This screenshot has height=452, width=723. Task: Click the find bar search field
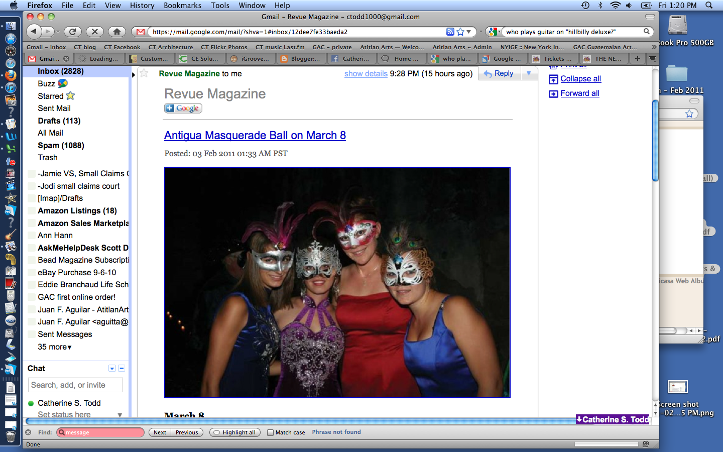100,432
